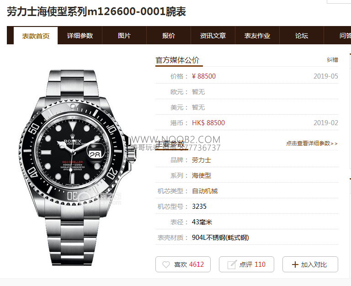The height and width of the screenshot is (286, 351).
Task: Open the 表款首页 tab
Action: pyautogui.click(x=36, y=36)
